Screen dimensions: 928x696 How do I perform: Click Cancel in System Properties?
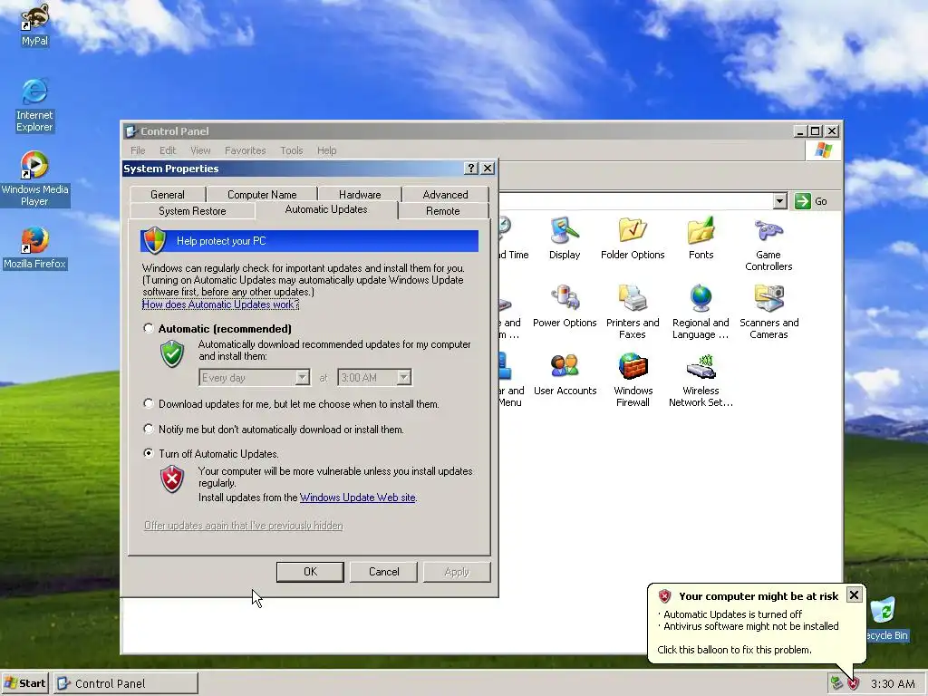(383, 572)
